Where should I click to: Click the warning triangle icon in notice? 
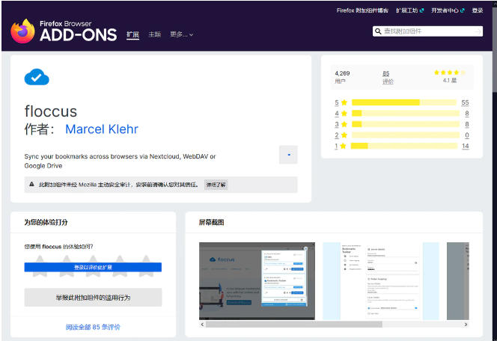coord(31,184)
